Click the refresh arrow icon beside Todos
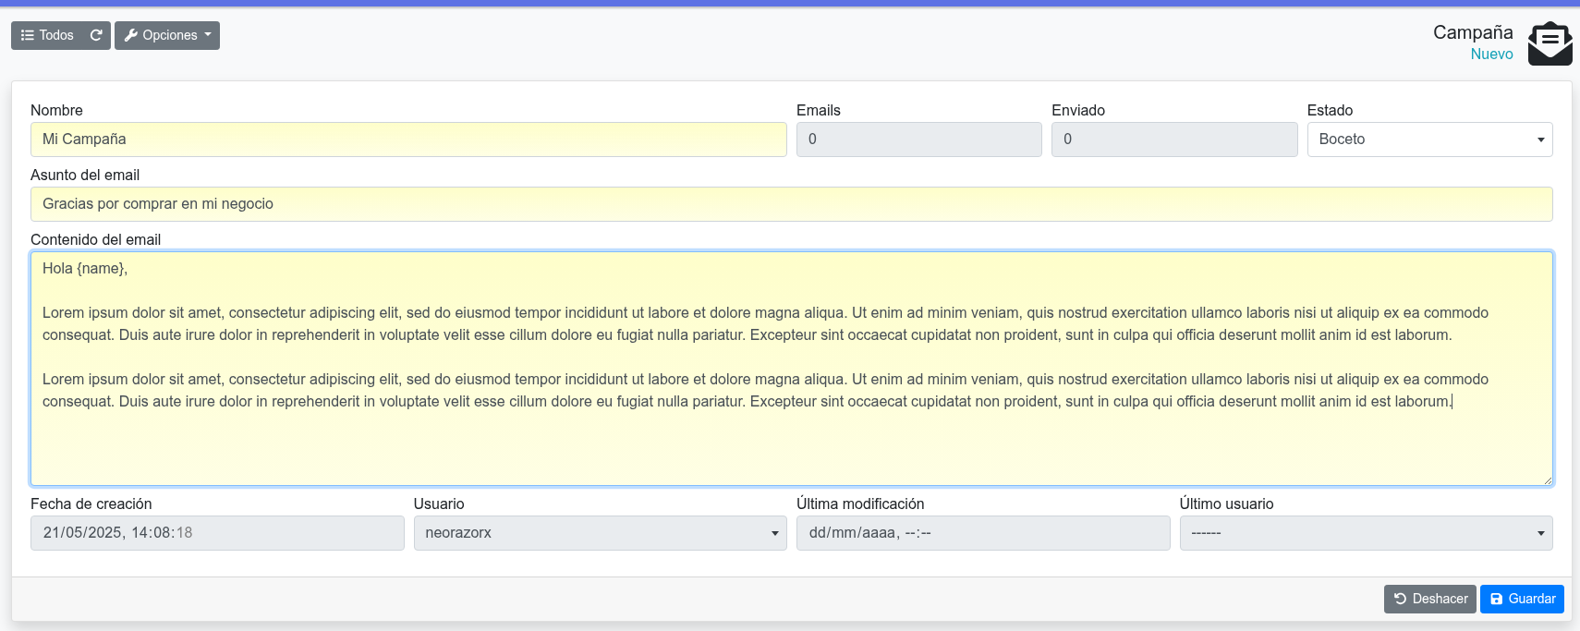The height and width of the screenshot is (631, 1580). coord(96,35)
